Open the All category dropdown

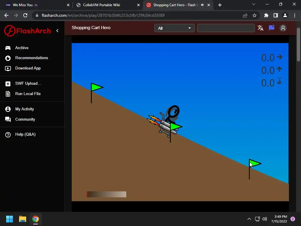(174, 28)
